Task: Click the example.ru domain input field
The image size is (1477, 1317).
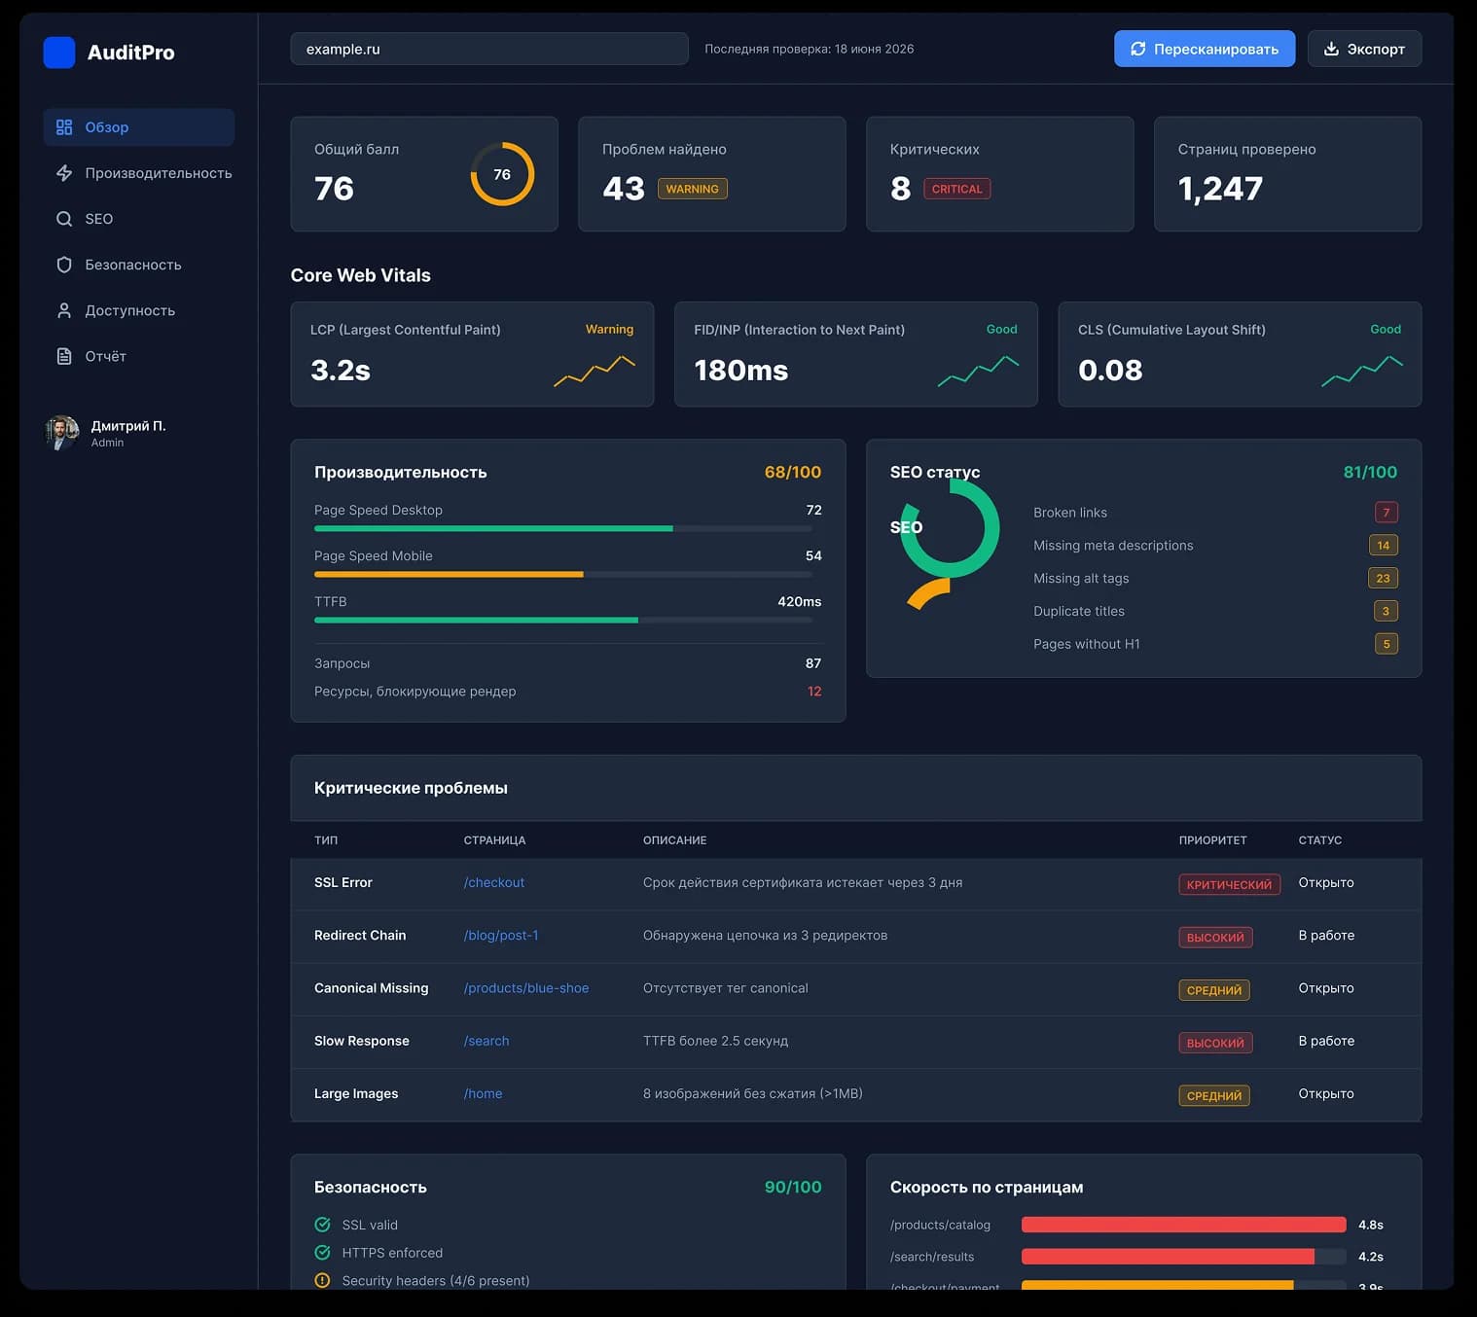Action: (x=489, y=49)
